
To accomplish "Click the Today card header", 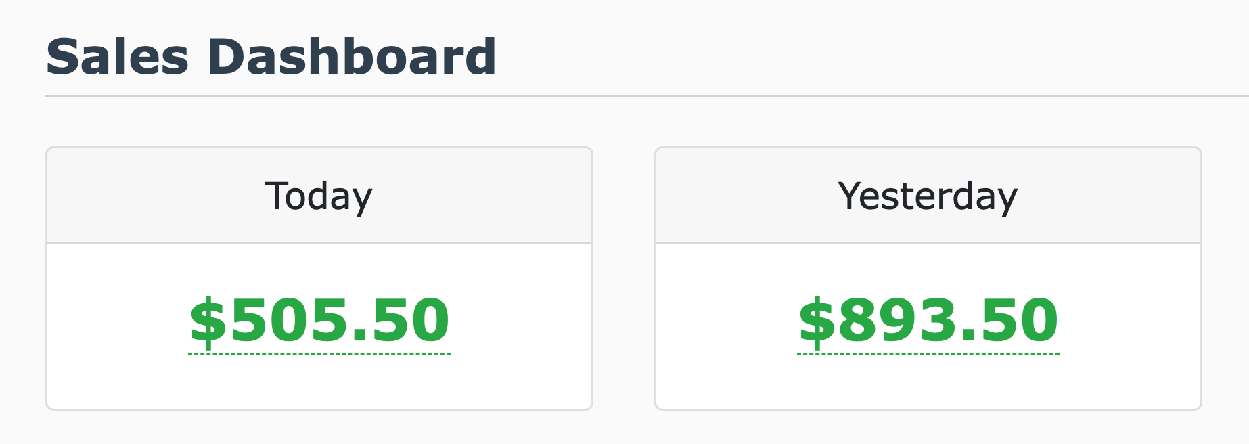I will (135, 196).
